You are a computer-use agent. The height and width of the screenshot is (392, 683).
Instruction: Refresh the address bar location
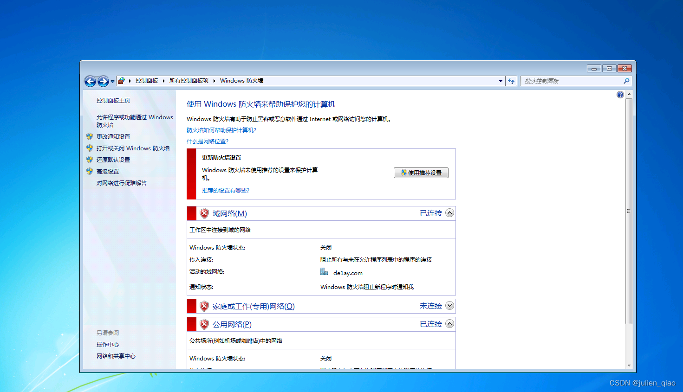click(x=511, y=81)
